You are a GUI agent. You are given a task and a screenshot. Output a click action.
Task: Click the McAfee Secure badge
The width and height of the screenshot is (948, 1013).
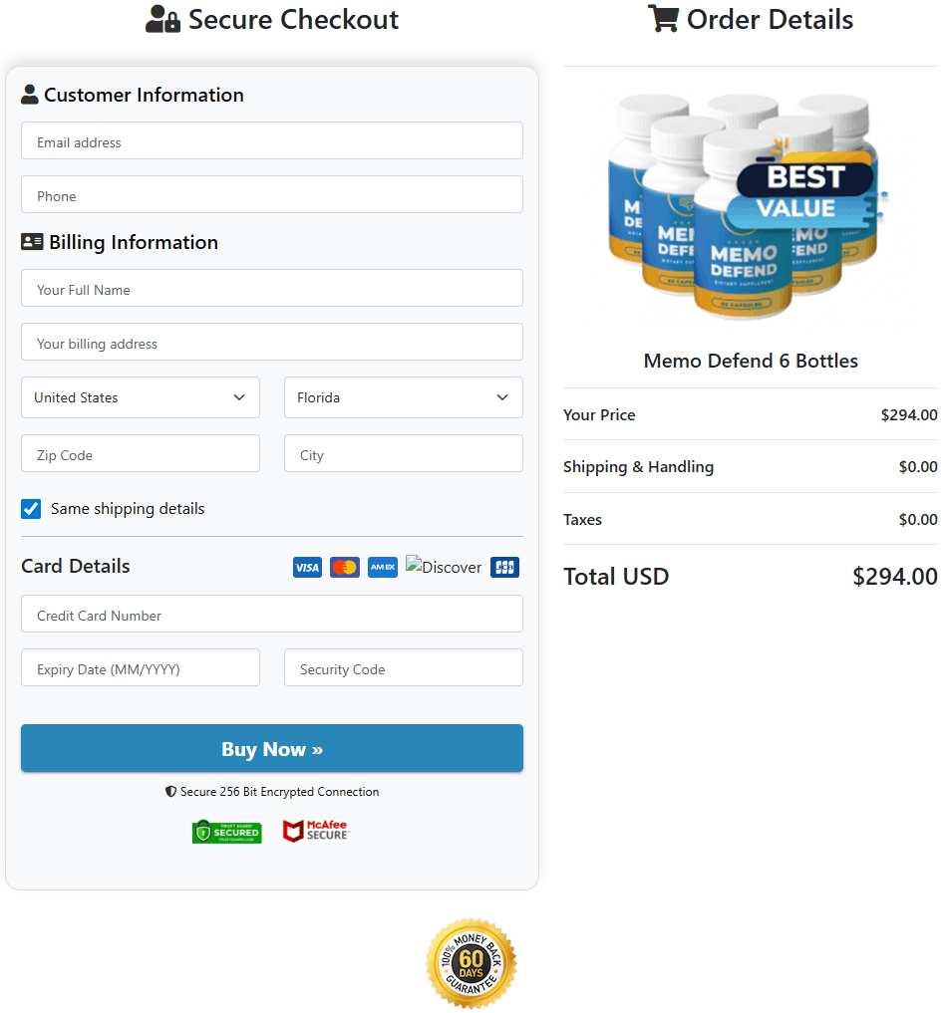[x=316, y=831]
